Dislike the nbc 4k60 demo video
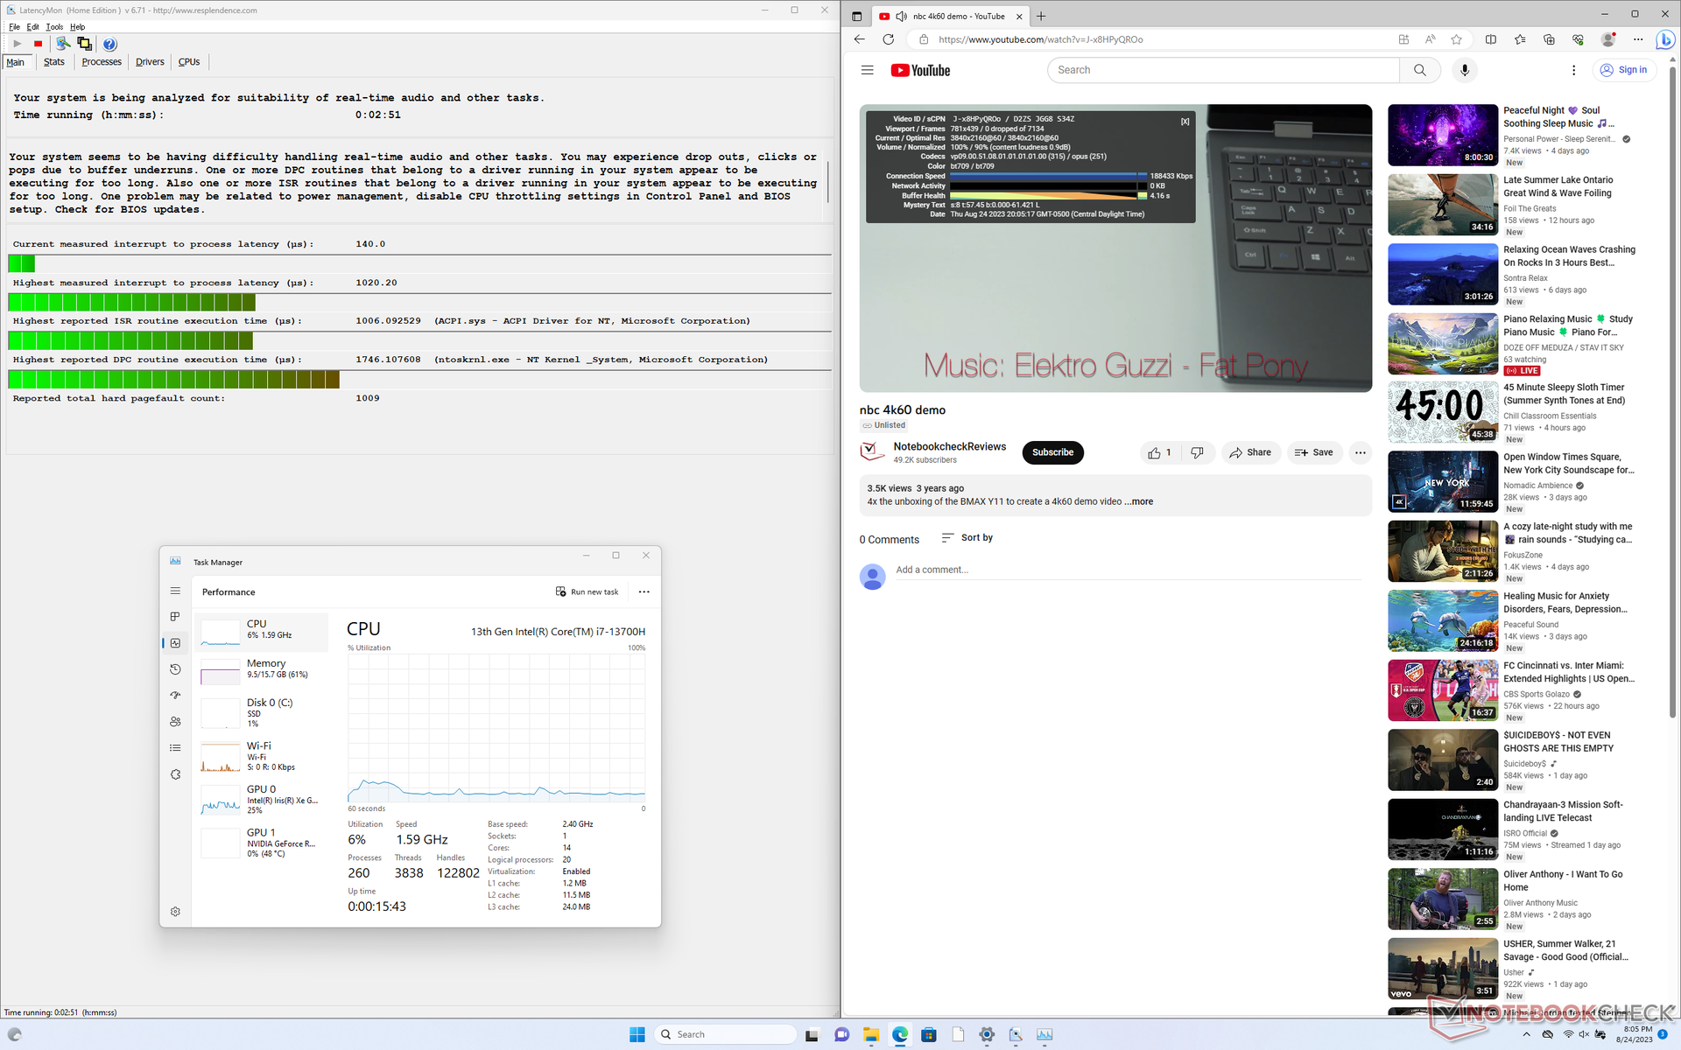The height and width of the screenshot is (1050, 1681). point(1197,452)
